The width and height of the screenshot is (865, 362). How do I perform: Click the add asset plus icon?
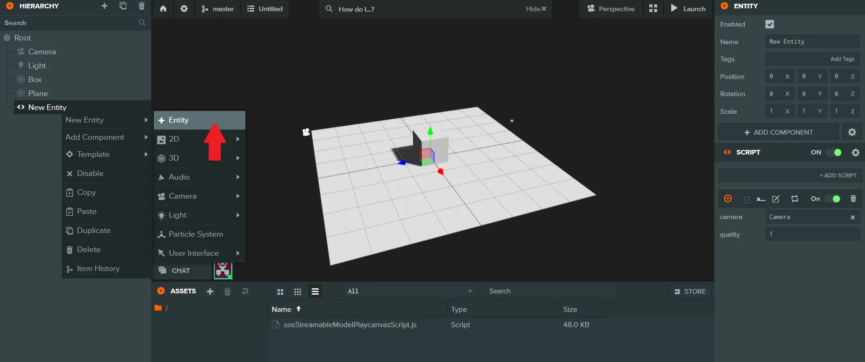coord(210,291)
